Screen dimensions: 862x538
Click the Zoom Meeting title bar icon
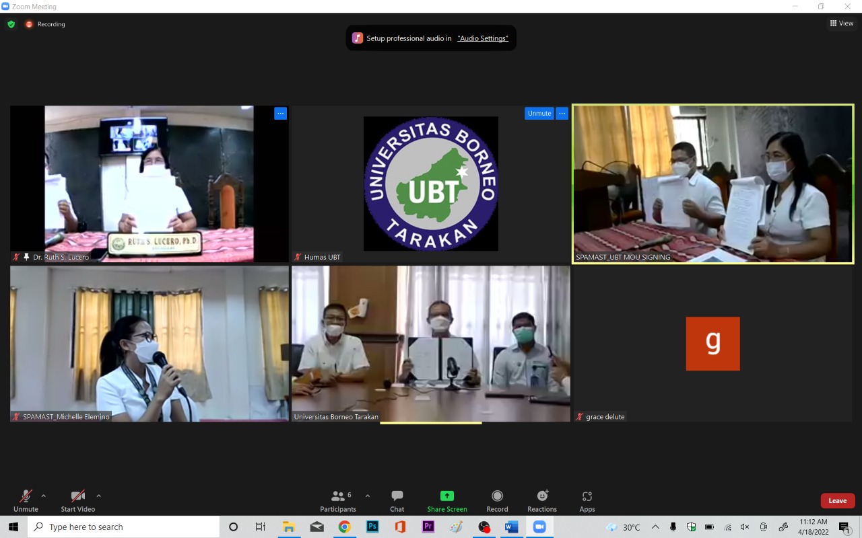[x=5, y=6]
